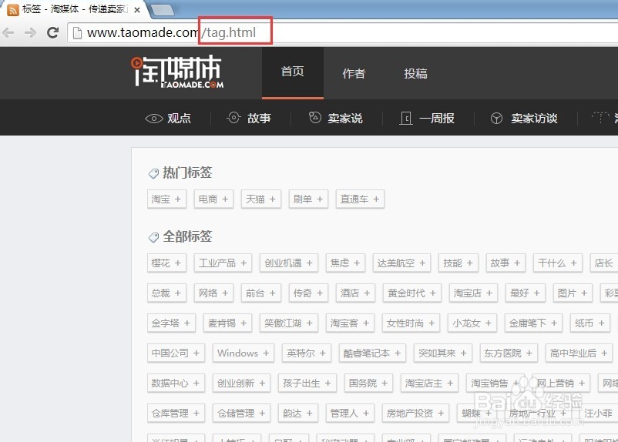This screenshot has width=618, height=442.
Task: Click the 淘宝客 tag
Action: coord(350,323)
